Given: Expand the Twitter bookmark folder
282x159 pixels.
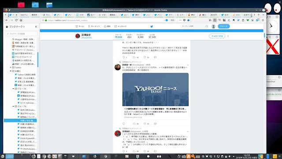Looking at the screenshot, I should point(11,68).
